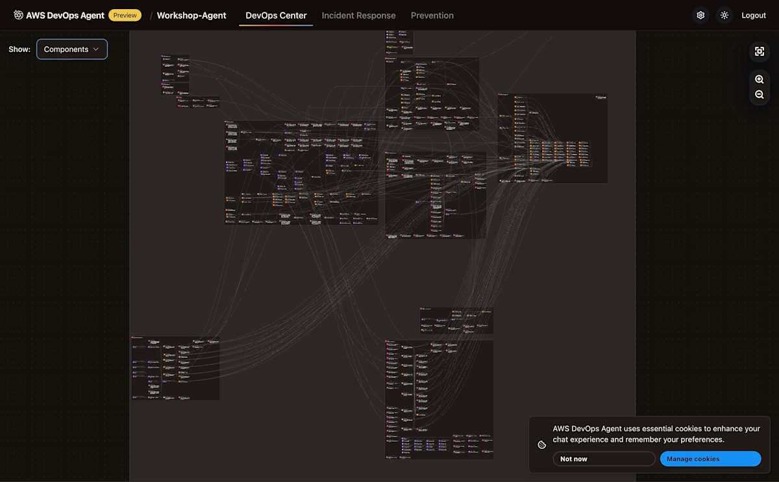This screenshot has width=779, height=482.
Task: Click the yellow Preview badge
Action: tap(125, 15)
